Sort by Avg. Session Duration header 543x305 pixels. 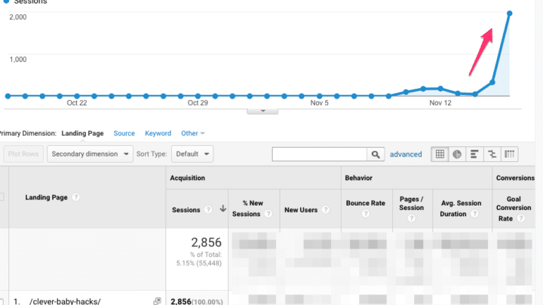tap(461, 209)
